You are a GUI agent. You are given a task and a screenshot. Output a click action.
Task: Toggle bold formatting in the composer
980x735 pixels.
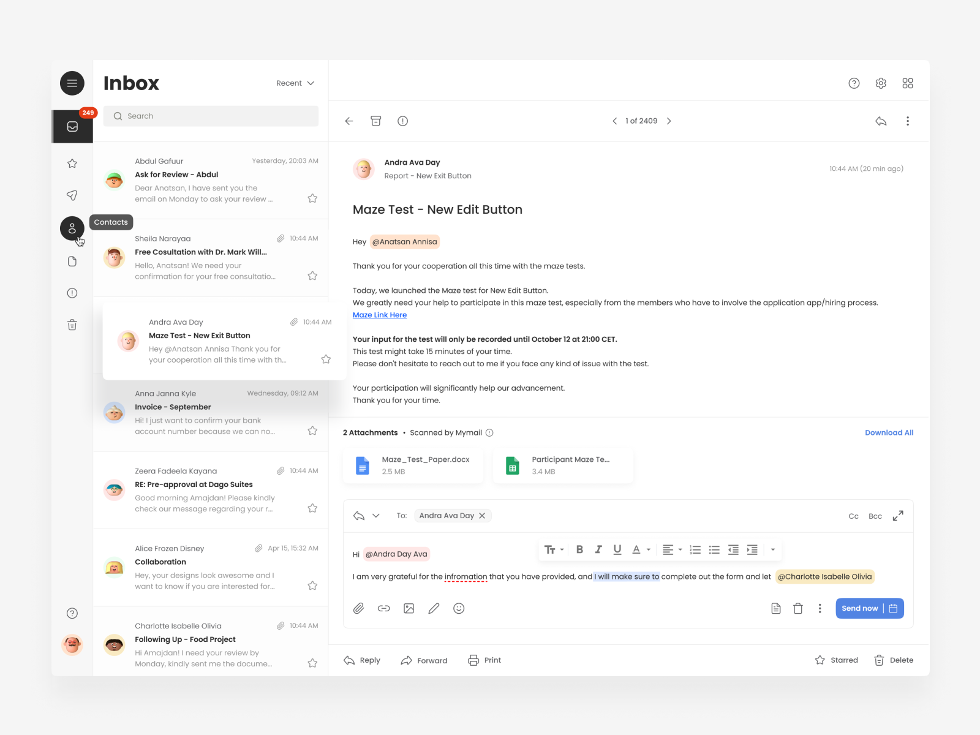tap(579, 549)
